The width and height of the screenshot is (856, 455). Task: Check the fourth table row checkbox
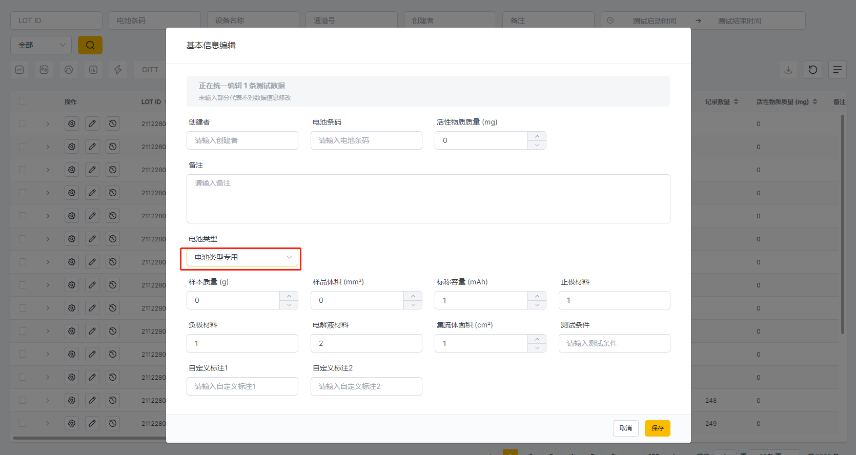point(23,193)
